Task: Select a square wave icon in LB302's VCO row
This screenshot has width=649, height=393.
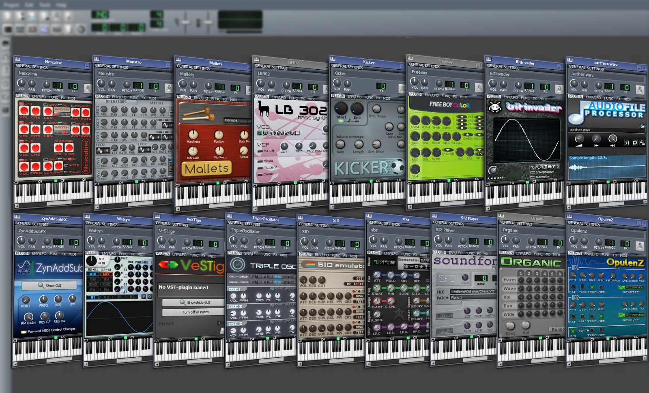Action: coord(271,133)
